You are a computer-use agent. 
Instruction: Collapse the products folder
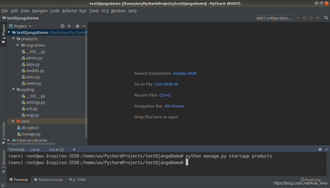click(x=13, y=39)
